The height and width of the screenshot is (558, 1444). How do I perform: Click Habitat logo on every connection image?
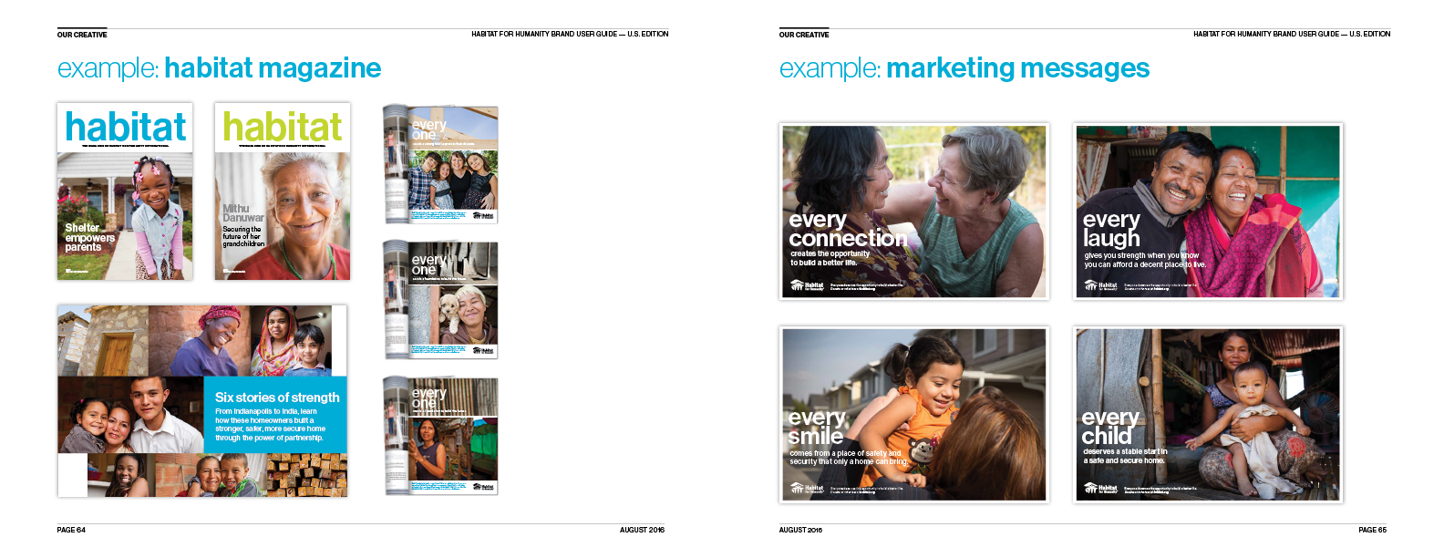808,286
